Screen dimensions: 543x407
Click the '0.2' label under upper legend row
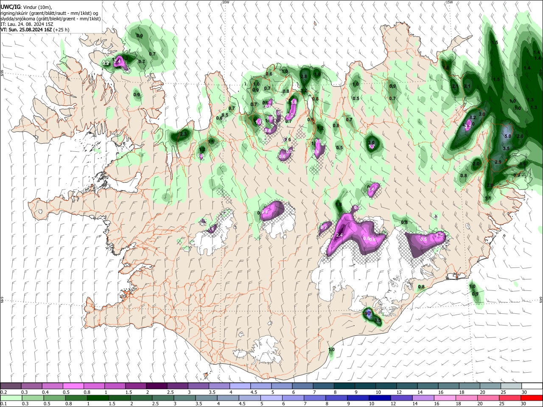pos(3,392)
